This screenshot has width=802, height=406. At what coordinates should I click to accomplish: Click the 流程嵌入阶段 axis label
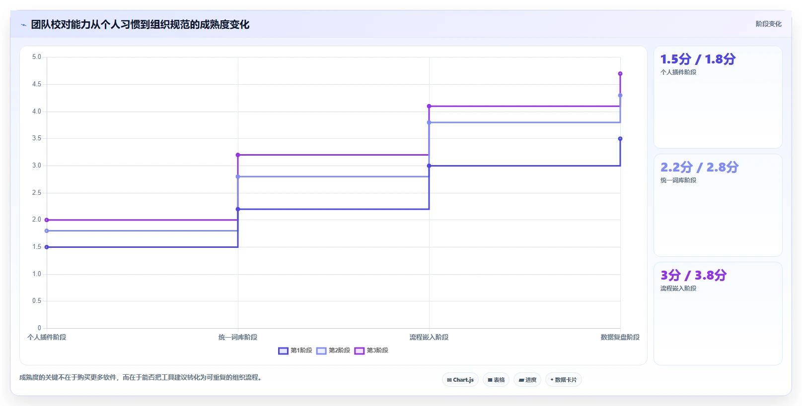click(x=429, y=337)
